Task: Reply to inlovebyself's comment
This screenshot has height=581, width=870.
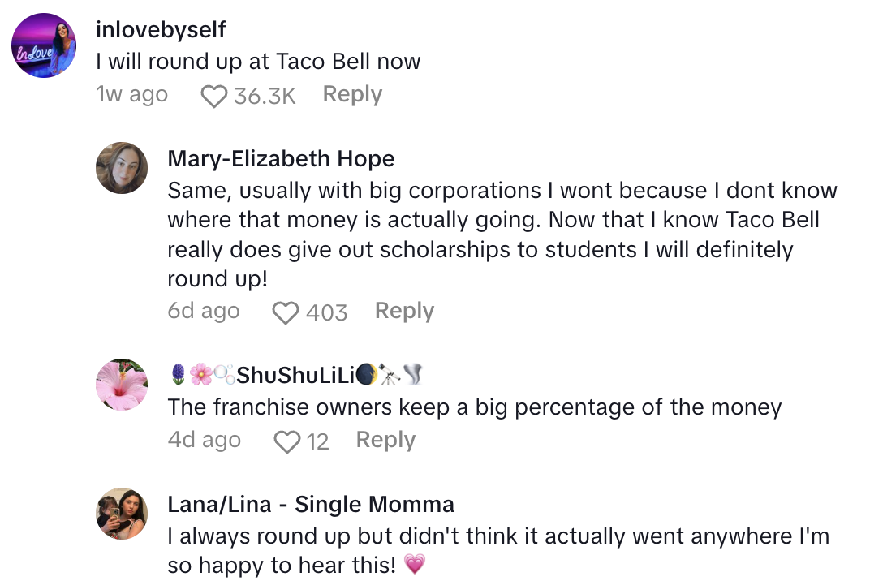Action: coord(352,95)
